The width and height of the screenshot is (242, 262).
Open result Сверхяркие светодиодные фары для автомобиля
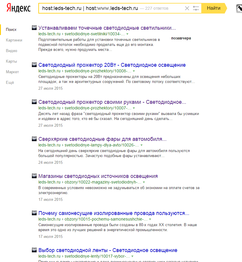102,139
